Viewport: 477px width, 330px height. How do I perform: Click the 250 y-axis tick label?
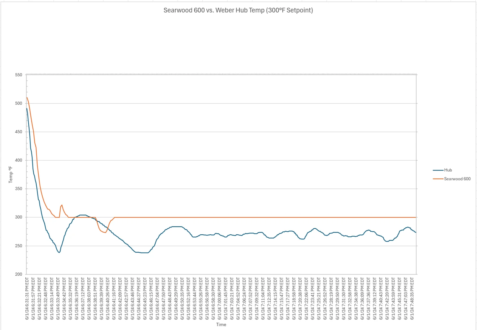click(18, 246)
